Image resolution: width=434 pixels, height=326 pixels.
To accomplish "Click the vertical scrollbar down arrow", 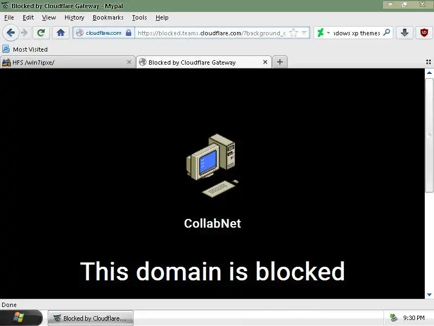I will tap(429, 294).
